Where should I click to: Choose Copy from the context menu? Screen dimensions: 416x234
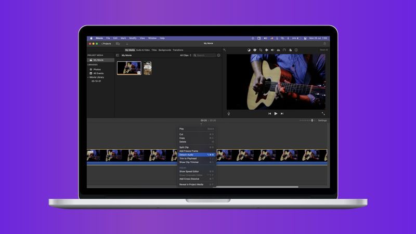[x=197, y=138]
